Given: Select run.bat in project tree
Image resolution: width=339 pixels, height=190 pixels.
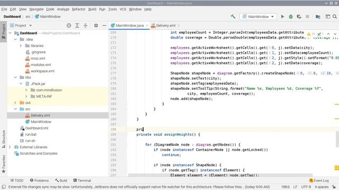Looking at the screenshot, I should click(31, 135).
